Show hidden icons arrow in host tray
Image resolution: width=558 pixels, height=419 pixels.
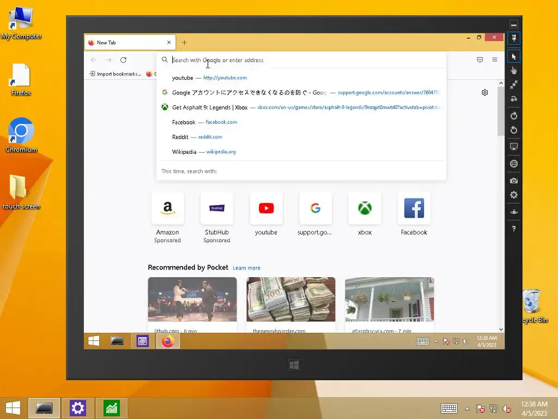[x=467, y=409]
